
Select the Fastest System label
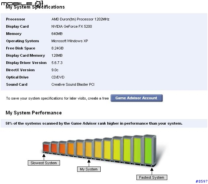(152, 177)
